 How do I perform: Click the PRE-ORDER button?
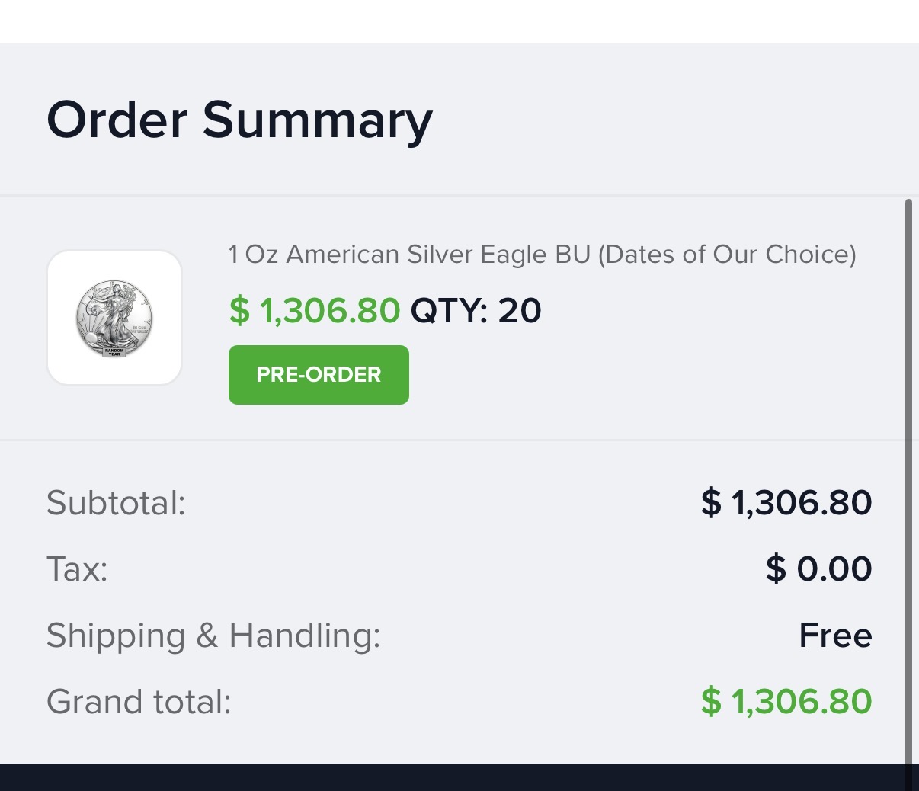tap(319, 375)
